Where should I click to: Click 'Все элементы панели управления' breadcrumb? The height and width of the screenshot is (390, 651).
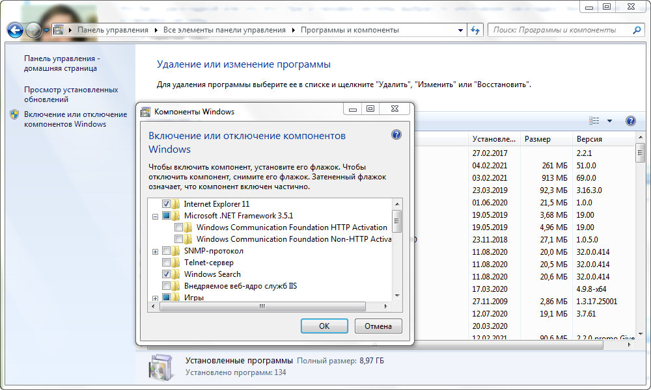(224, 30)
